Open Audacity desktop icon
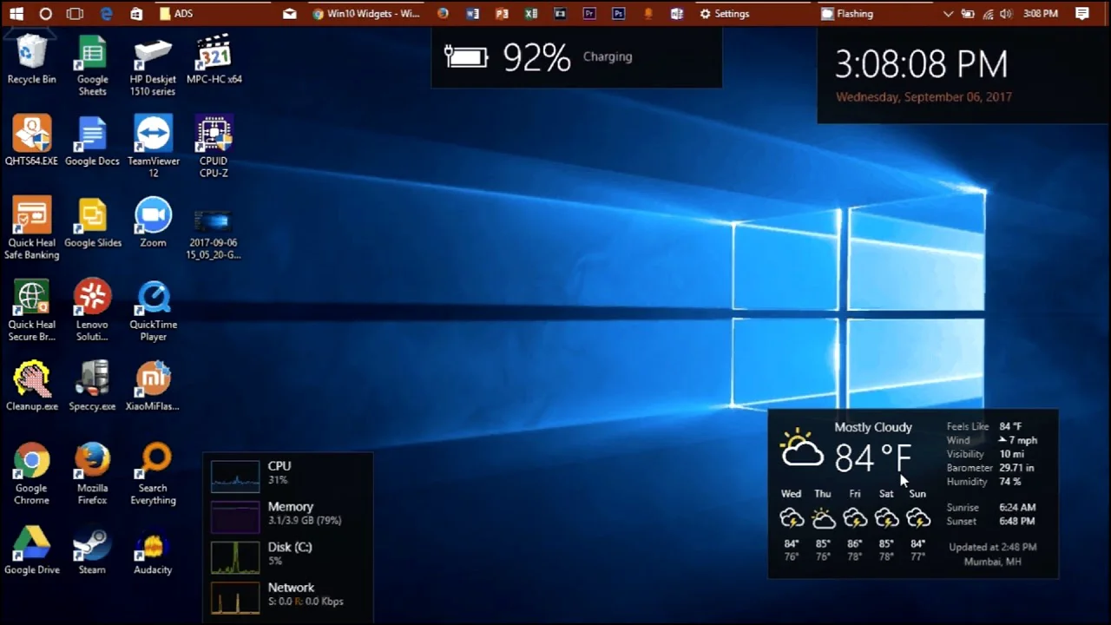 pyautogui.click(x=153, y=545)
